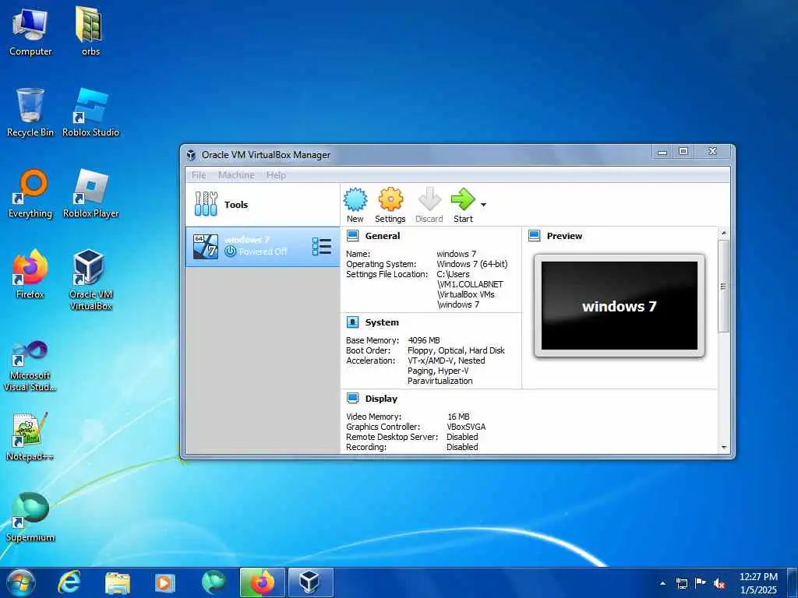Click the VirtualBox cube icon in title bar
The height and width of the screenshot is (598, 798).
point(192,155)
